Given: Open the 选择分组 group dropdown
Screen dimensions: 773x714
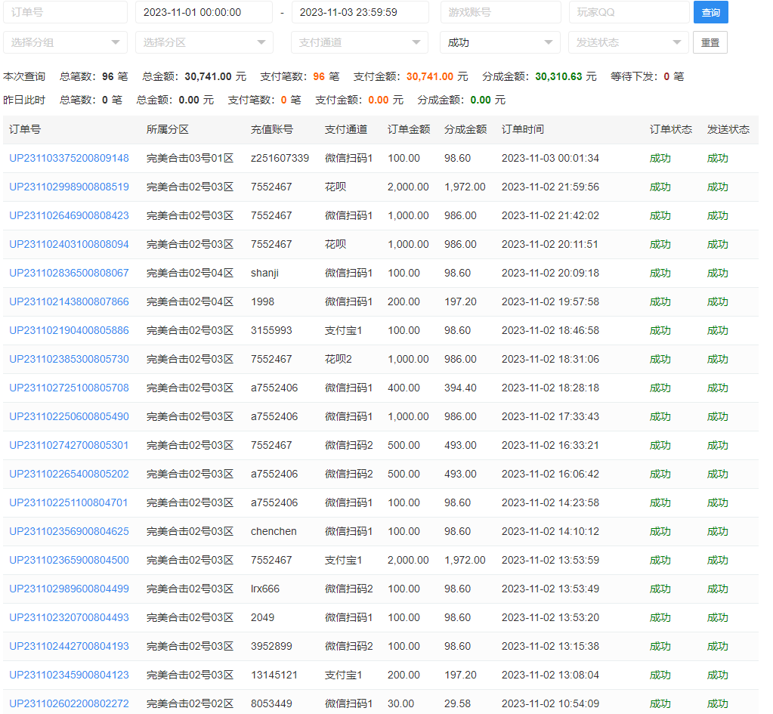Looking at the screenshot, I should (65, 42).
